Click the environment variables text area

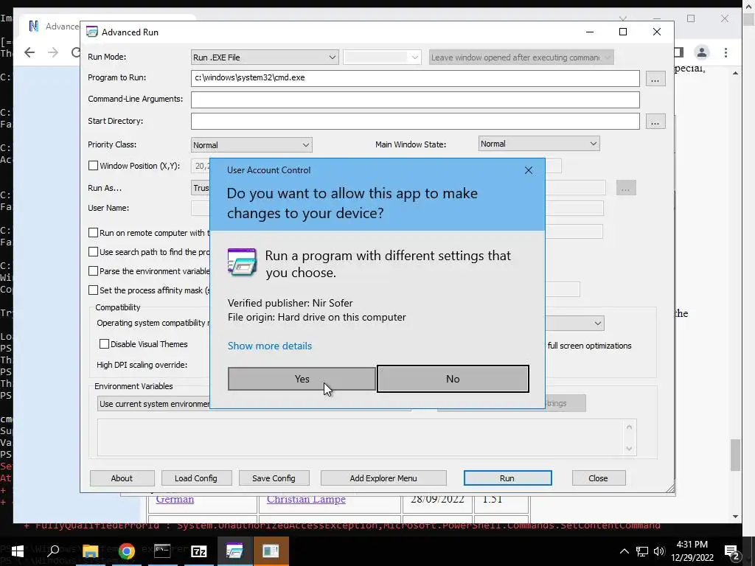click(x=367, y=437)
